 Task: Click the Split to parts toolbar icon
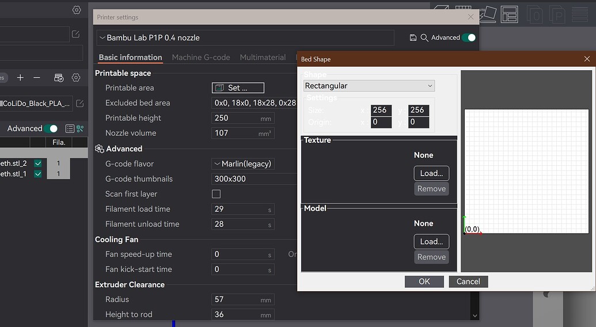pos(557,14)
